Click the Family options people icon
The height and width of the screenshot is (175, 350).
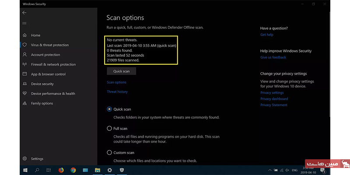click(x=24, y=103)
